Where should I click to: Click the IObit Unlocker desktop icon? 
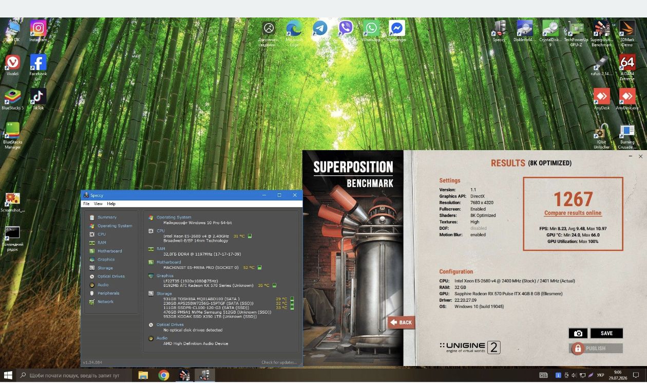click(601, 136)
